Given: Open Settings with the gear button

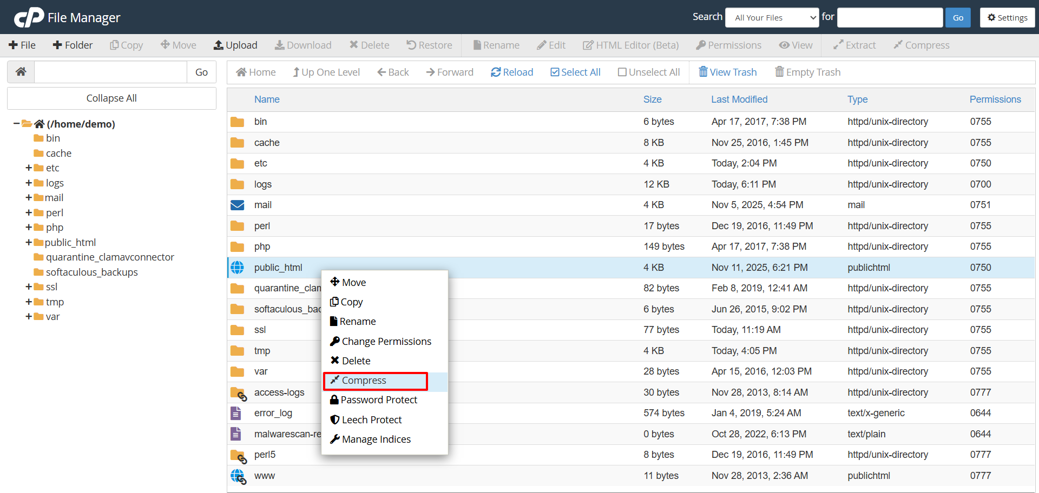Looking at the screenshot, I should click(x=1007, y=17).
